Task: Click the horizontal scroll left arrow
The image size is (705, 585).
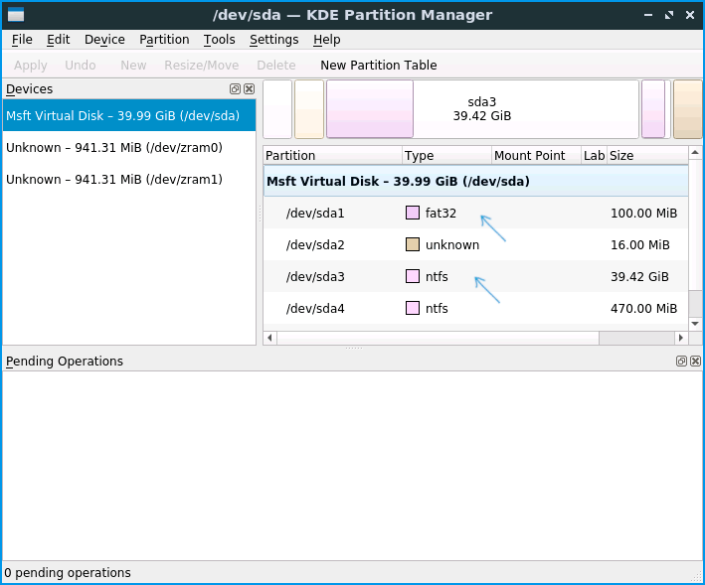Action: coord(269,338)
